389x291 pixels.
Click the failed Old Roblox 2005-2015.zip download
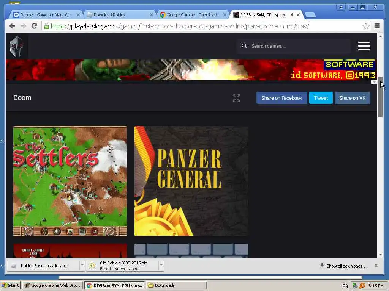tap(123, 266)
